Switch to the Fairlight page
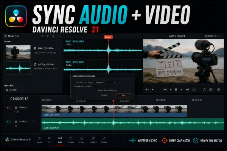 click(x=93, y=140)
